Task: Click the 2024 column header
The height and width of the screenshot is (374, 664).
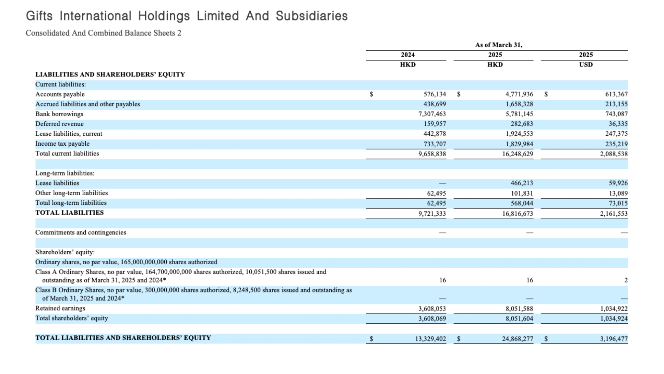Action: tap(408, 55)
